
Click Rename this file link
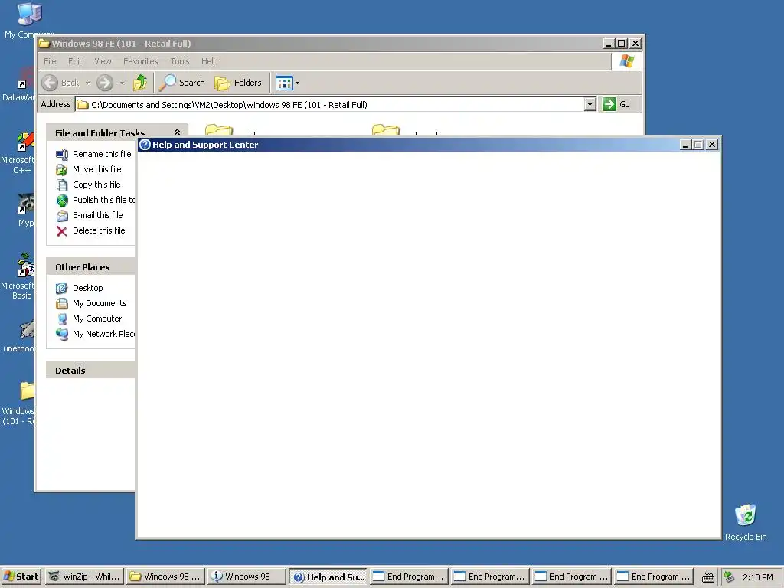102,154
